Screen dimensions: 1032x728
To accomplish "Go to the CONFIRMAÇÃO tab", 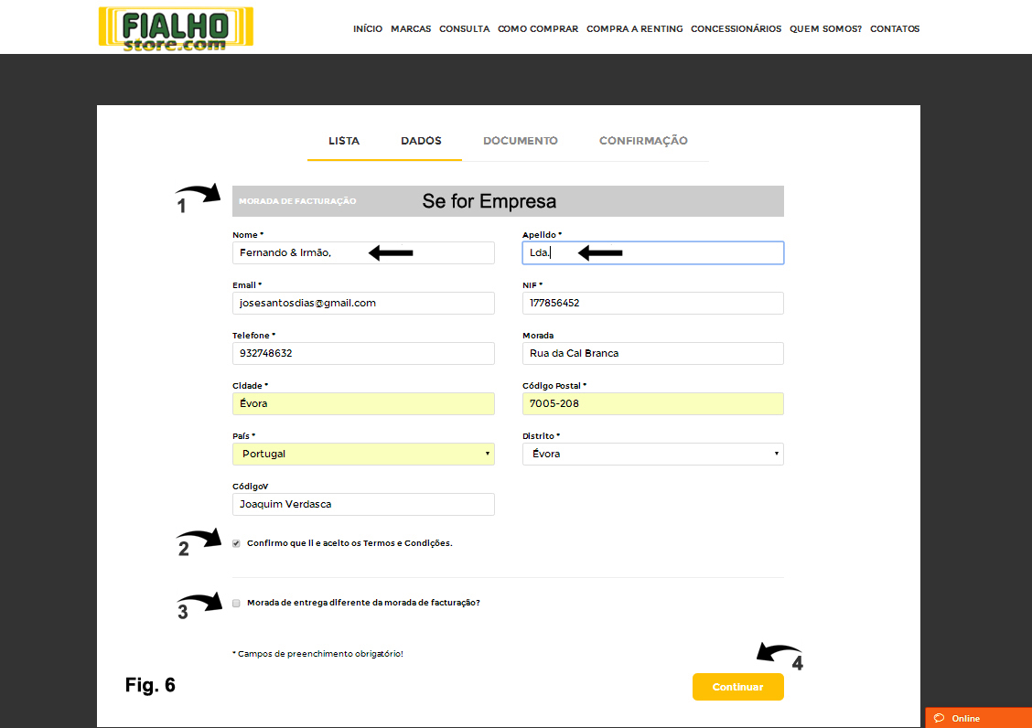I will pyautogui.click(x=643, y=141).
